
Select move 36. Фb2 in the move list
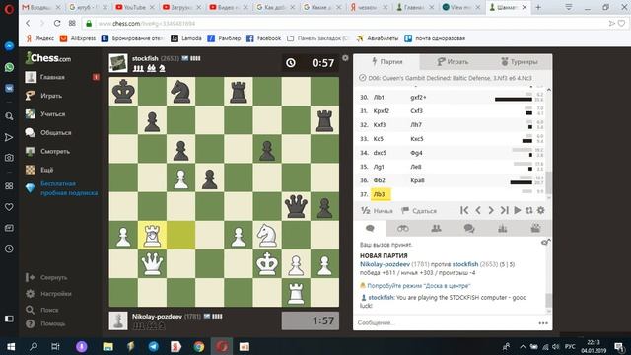(379, 180)
